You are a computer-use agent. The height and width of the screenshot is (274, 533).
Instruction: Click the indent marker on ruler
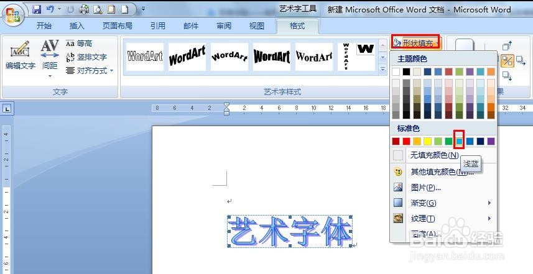227,109
